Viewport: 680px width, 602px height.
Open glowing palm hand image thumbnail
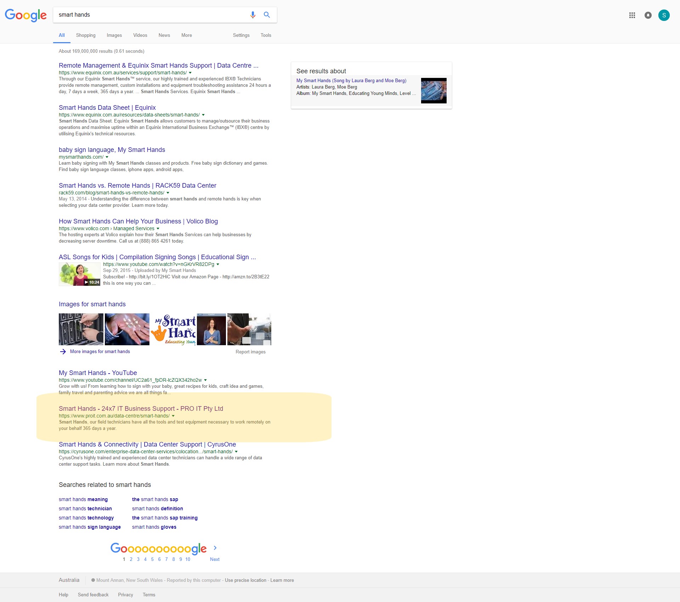pyautogui.click(x=127, y=329)
